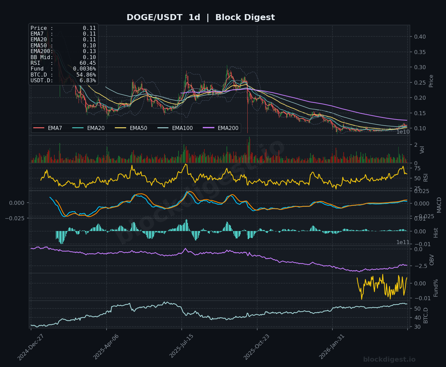Select the EMA200 entry in the chart legend
The height and width of the screenshot is (367, 446).
point(220,128)
